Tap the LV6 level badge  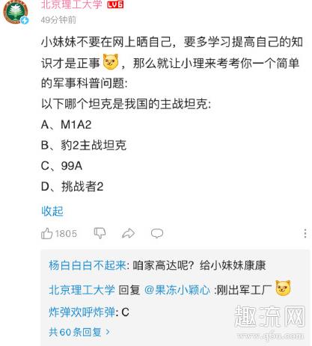[115, 4]
